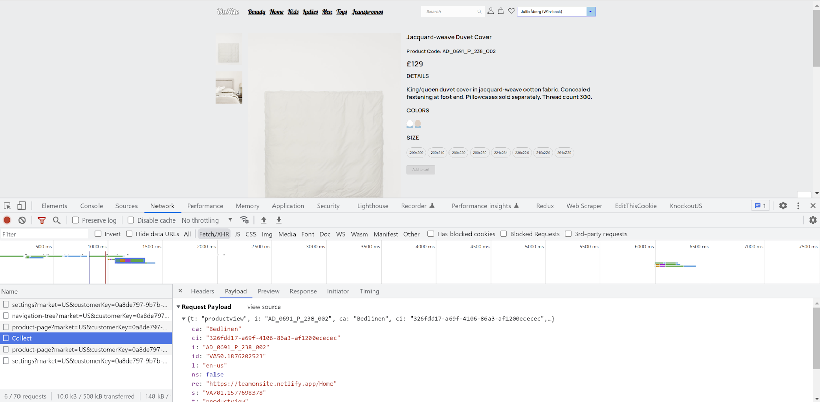Open the Sources tab
The width and height of the screenshot is (820, 402).
pyautogui.click(x=126, y=206)
